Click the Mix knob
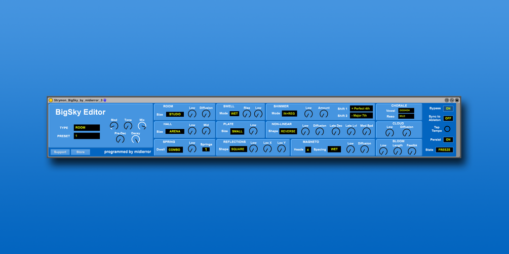 point(142,126)
